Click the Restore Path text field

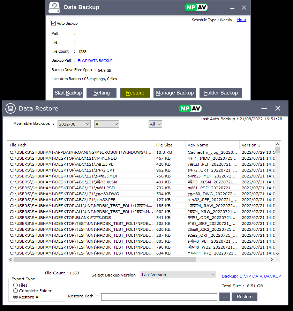(159, 297)
